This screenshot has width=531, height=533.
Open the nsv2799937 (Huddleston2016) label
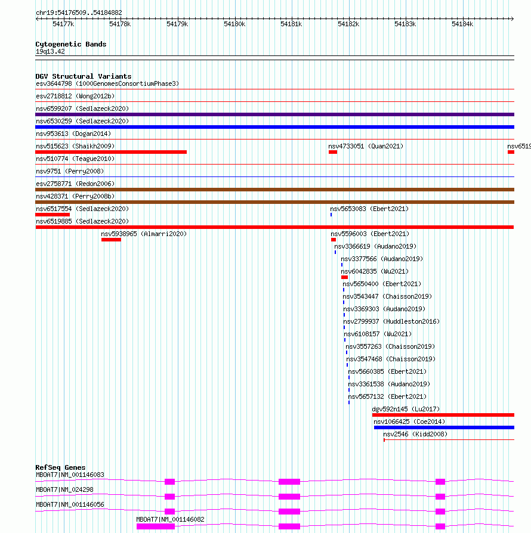coord(391,321)
